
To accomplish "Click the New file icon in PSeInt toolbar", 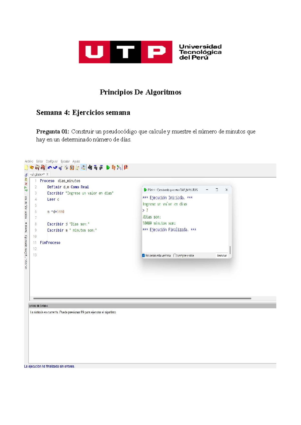I will click(x=26, y=168).
